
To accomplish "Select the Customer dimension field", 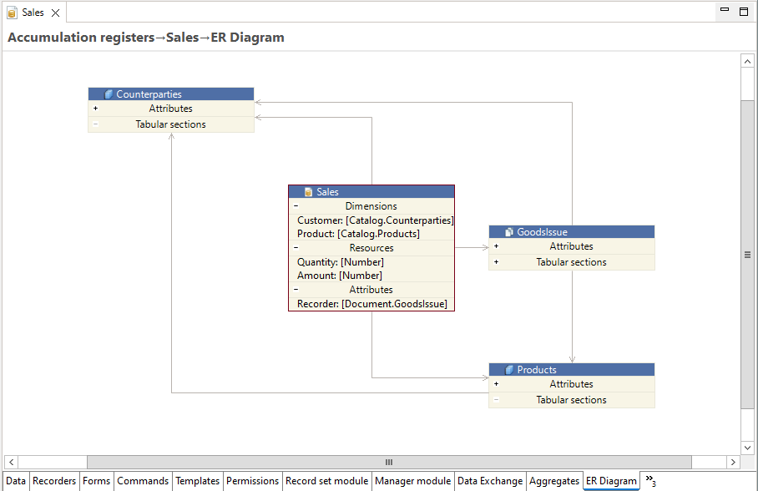I will (x=375, y=220).
